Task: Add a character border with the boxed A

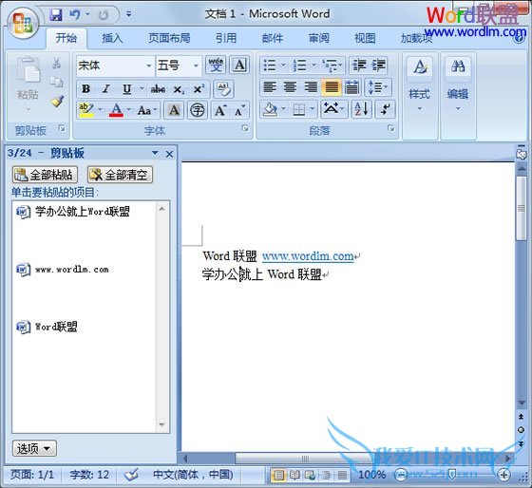Action: [x=239, y=65]
